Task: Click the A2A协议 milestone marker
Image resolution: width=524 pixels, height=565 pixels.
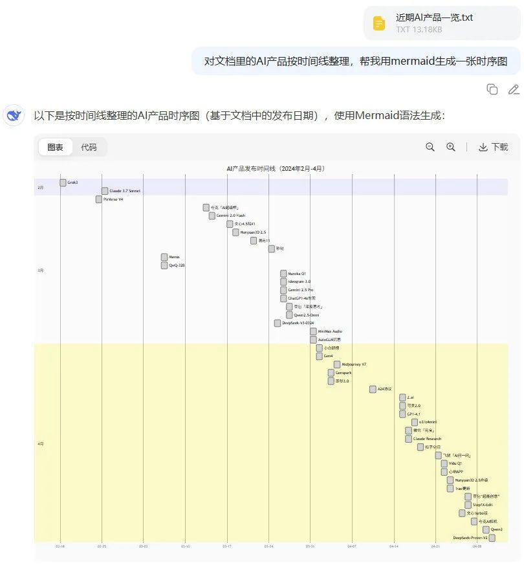Action: pos(373,390)
